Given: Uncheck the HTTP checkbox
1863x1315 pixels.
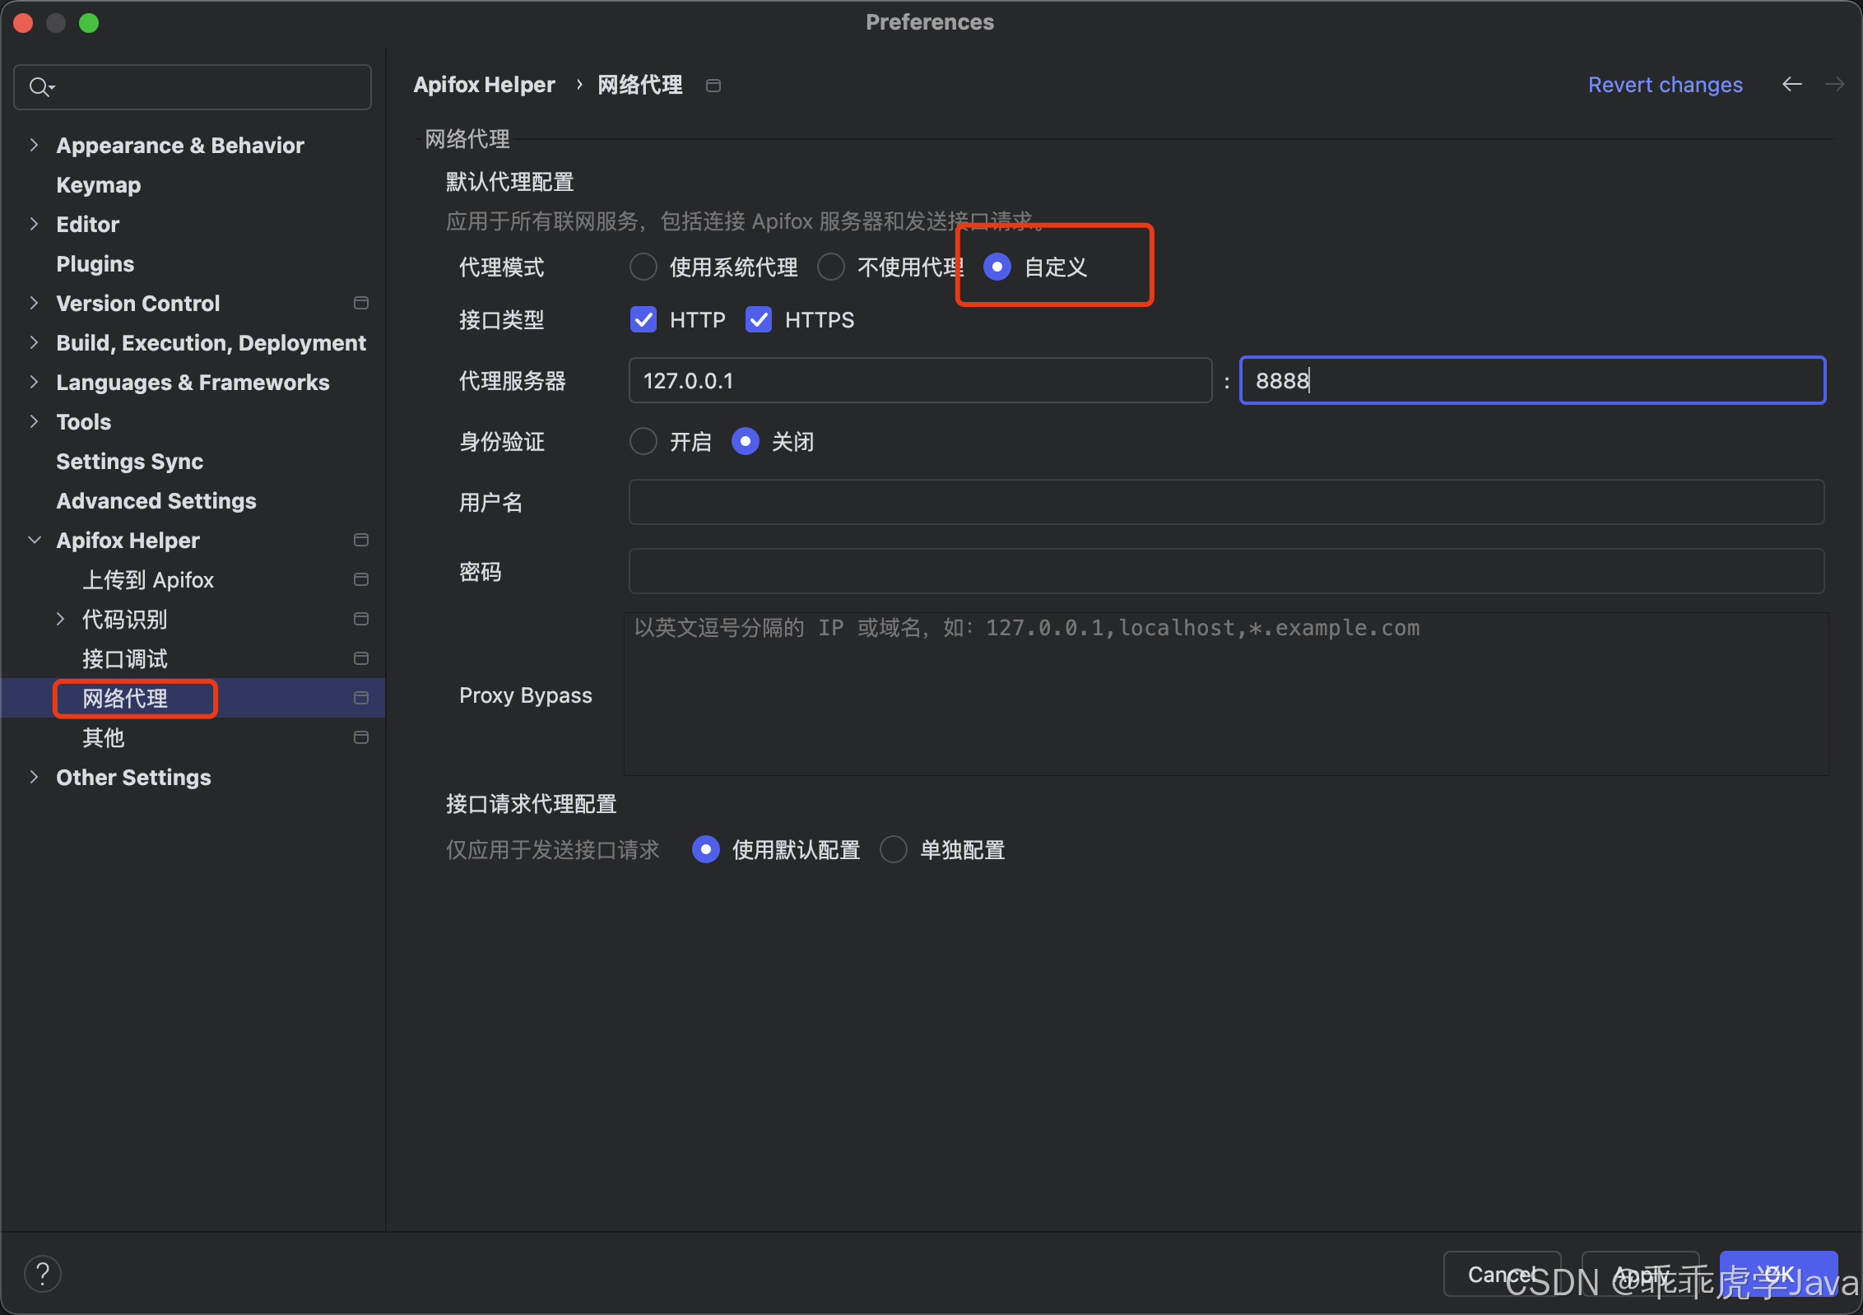Looking at the screenshot, I should [643, 319].
